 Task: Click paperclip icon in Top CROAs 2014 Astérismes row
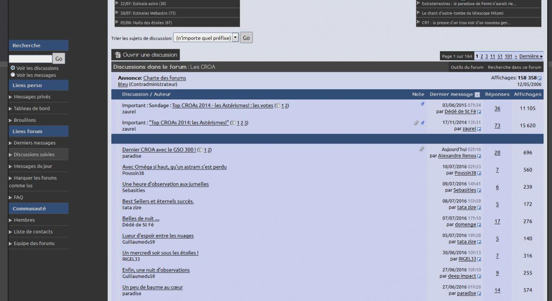(x=416, y=123)
